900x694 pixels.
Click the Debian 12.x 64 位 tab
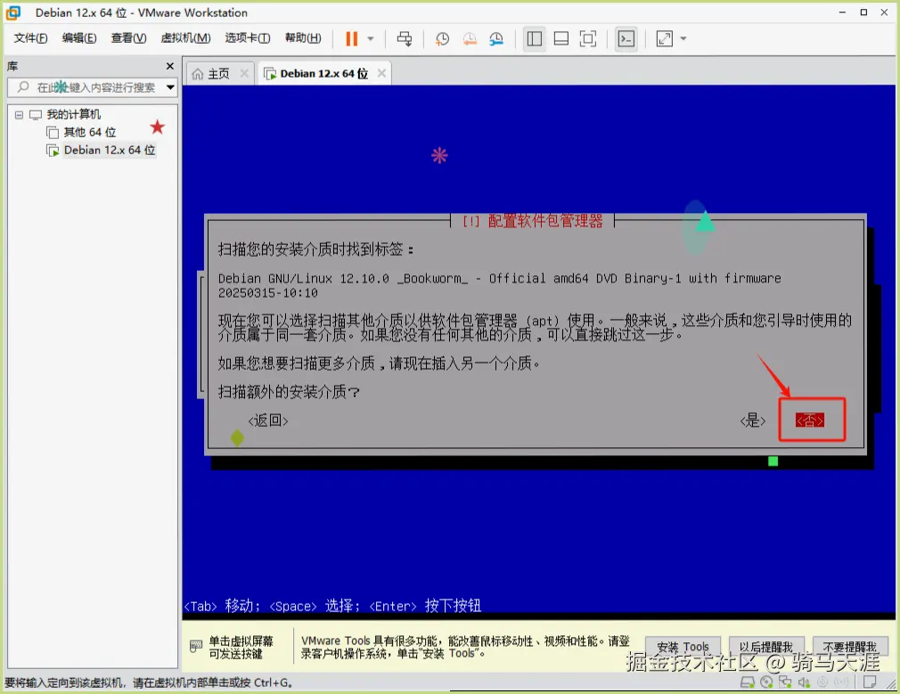tap(323, 73)
